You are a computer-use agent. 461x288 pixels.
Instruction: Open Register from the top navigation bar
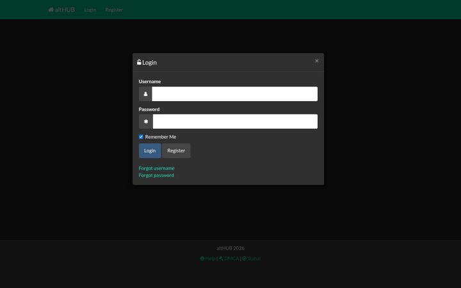click(114, 10)
